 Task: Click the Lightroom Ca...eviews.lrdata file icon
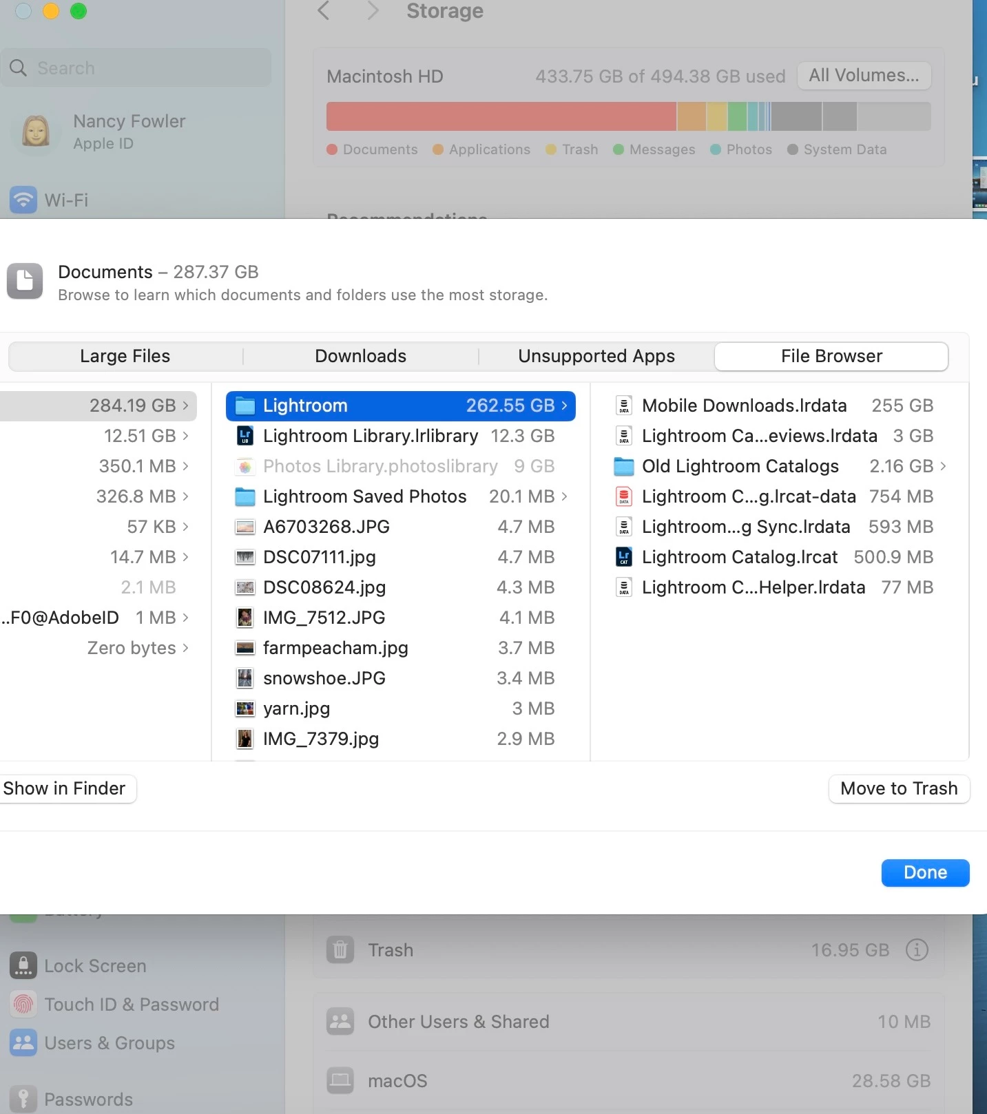tap(624, 436)
